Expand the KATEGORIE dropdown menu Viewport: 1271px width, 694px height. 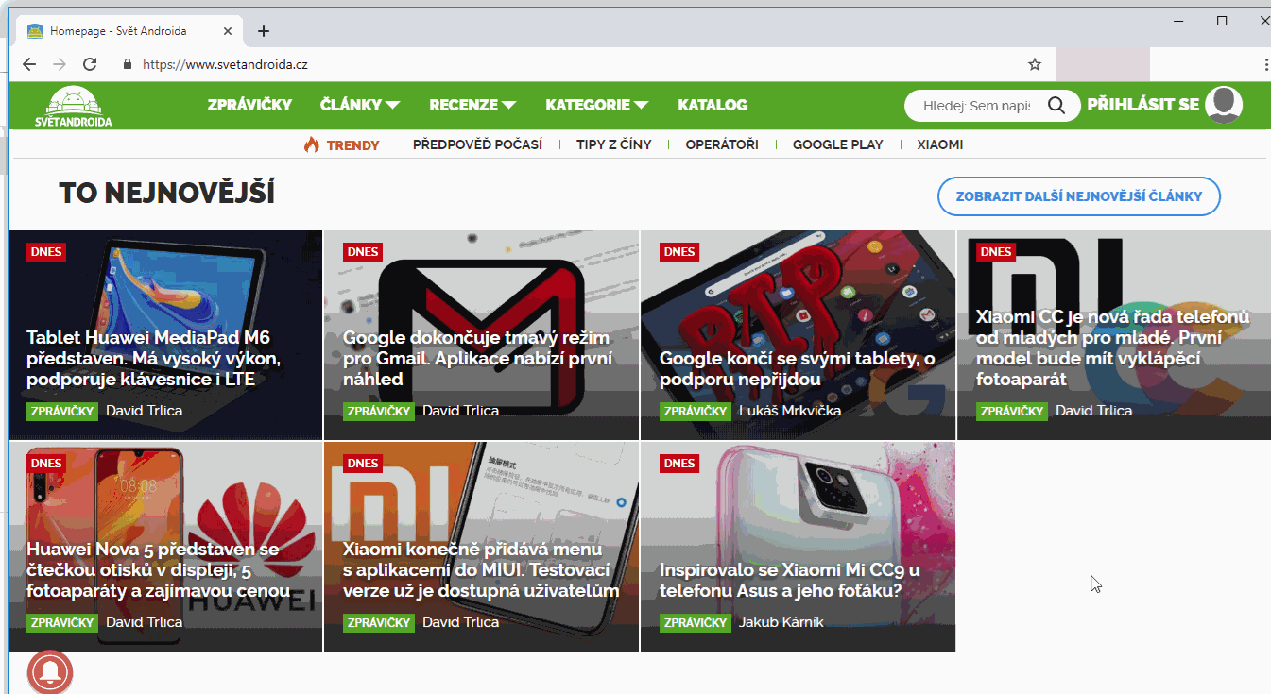[x=596, y=105]
